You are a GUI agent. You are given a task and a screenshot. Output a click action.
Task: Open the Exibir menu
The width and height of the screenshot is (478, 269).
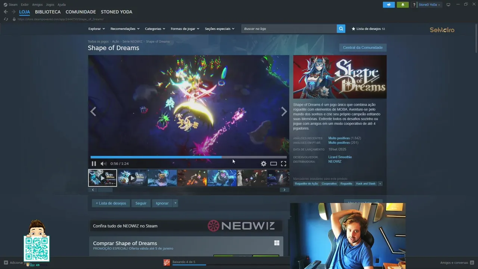click(x=25, y=4)
